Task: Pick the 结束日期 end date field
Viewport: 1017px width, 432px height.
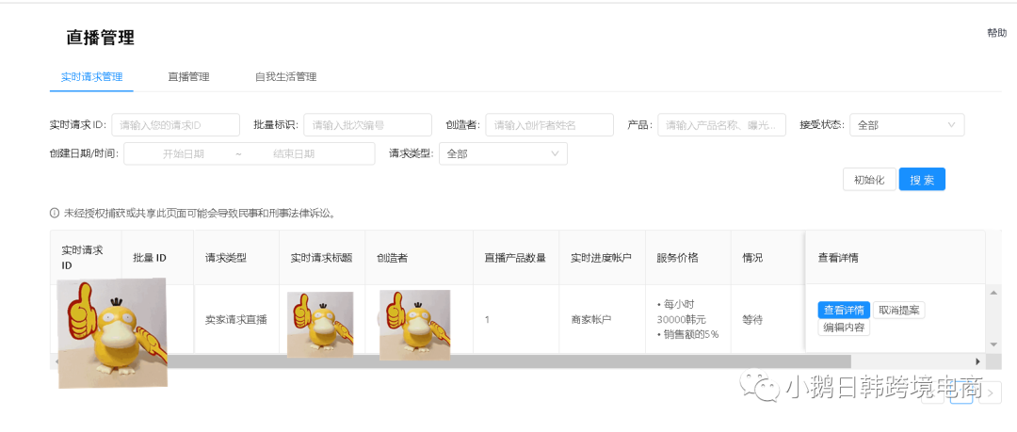Action: [x=294, y=153]
